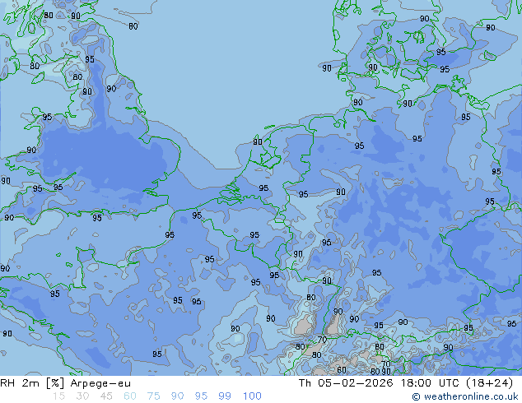Select legend value 60
This screenshot has width=522, height=403.
click(130, 396)
